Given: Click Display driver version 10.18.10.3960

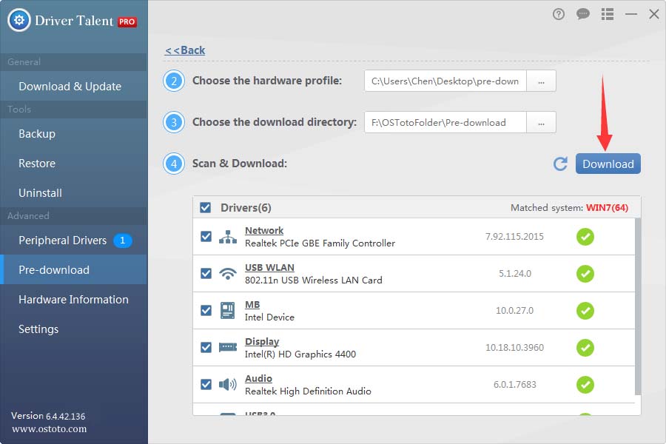Looking at the screenshot, I should (x=514, y=348).
